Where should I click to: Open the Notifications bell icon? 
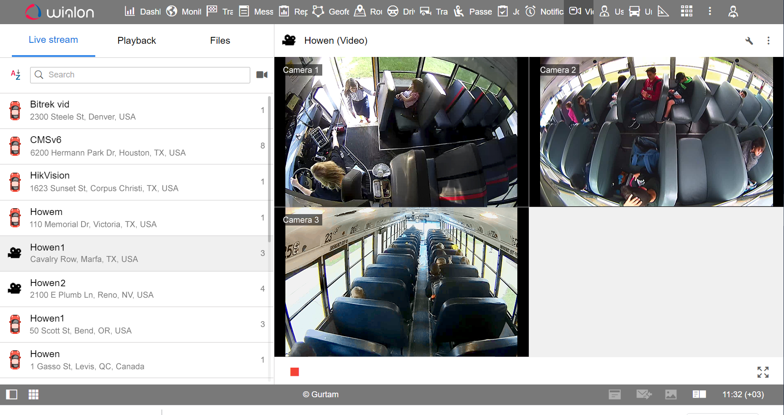click(530, 11)
